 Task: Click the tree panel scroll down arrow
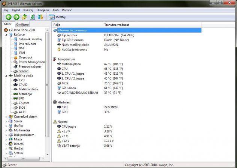click(48, 155)
